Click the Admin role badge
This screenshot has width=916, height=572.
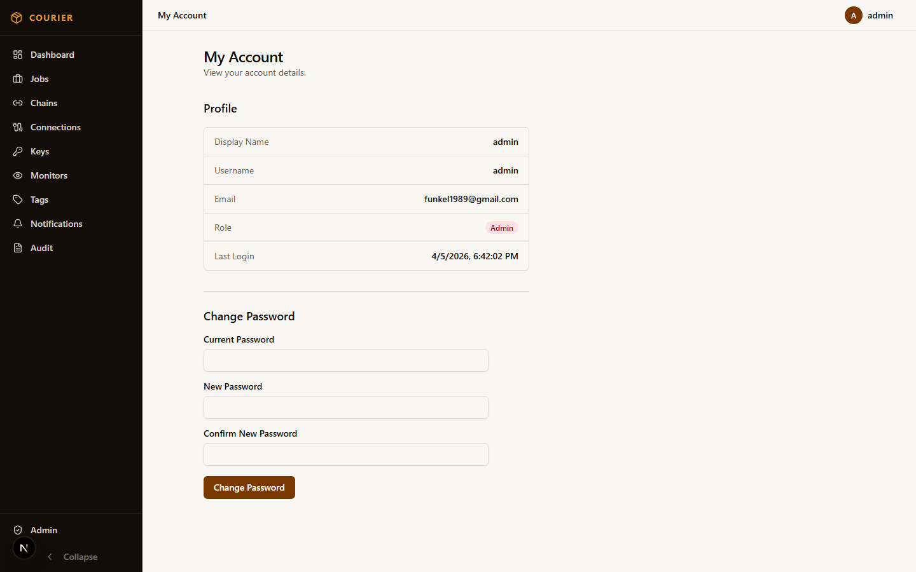pyautogui.click(x=502, y=228)
